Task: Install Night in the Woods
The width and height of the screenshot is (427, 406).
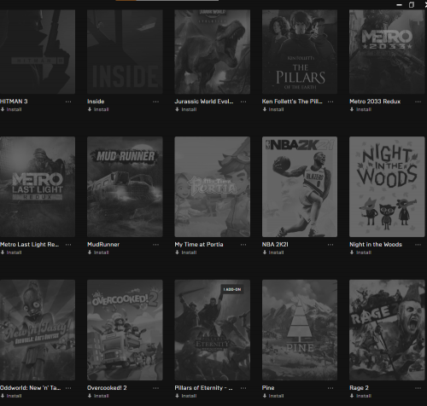Action: pos(360,252)
